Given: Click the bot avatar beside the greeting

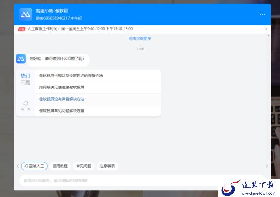Looking at the screenshot, I should point(21,59).
